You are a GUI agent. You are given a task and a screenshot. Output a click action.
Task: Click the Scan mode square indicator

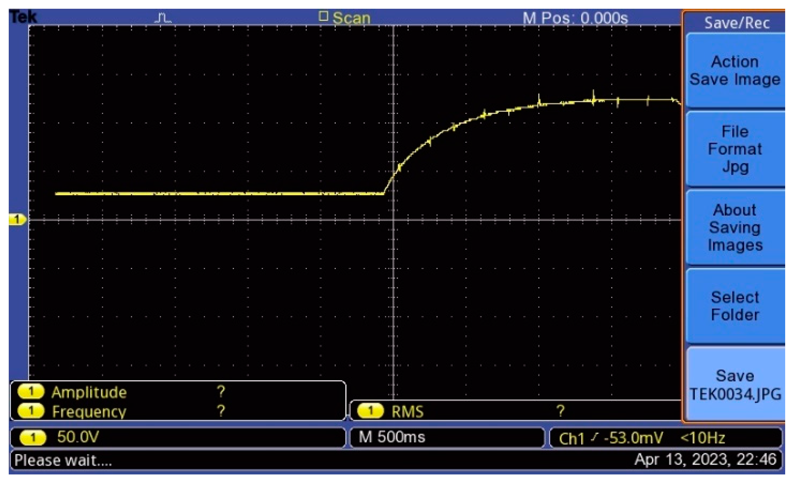(x=323, y=16)
